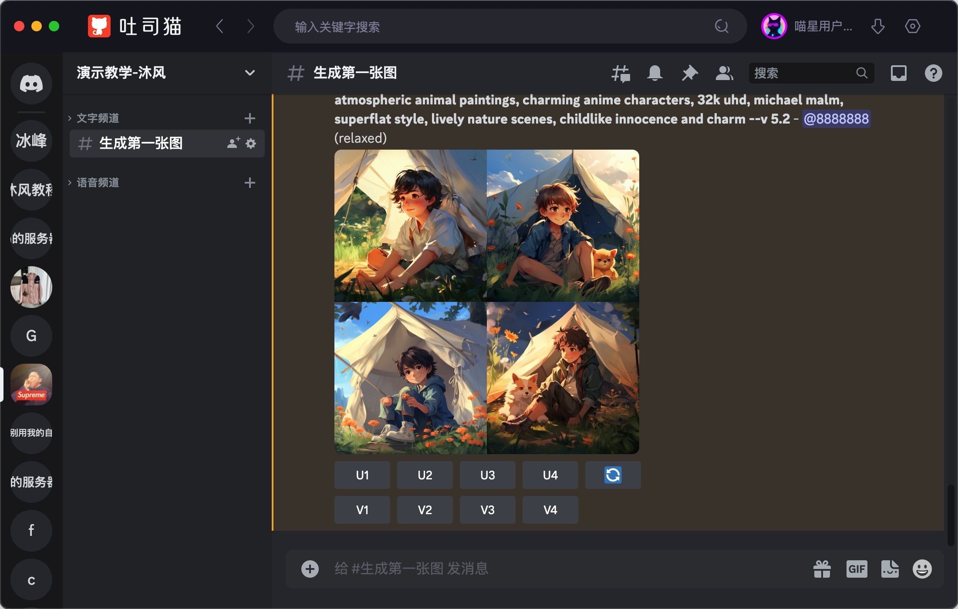Show the member list icon
This screenshot has height=609, width=958.
click(x=724, y=73)
